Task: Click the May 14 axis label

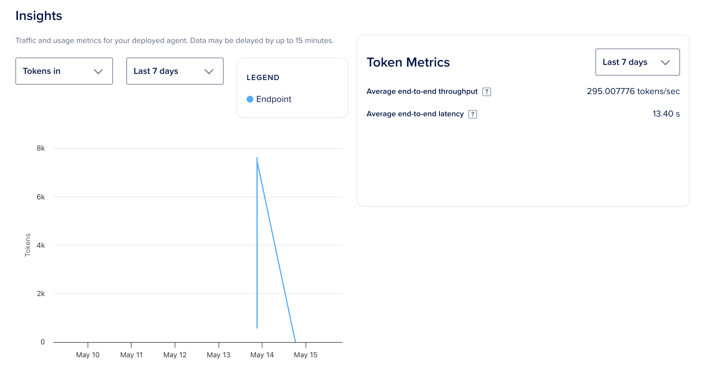Action: click(262, 355)
